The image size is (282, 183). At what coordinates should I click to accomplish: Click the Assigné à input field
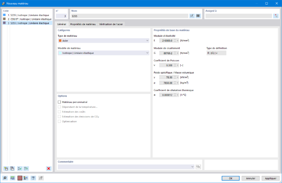click(239, 16)
